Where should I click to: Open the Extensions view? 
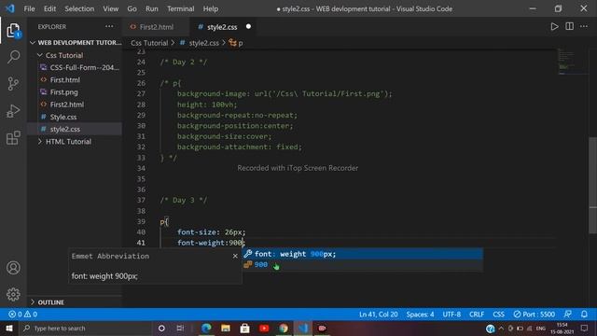pyautogui.click(x=13, y=138)
